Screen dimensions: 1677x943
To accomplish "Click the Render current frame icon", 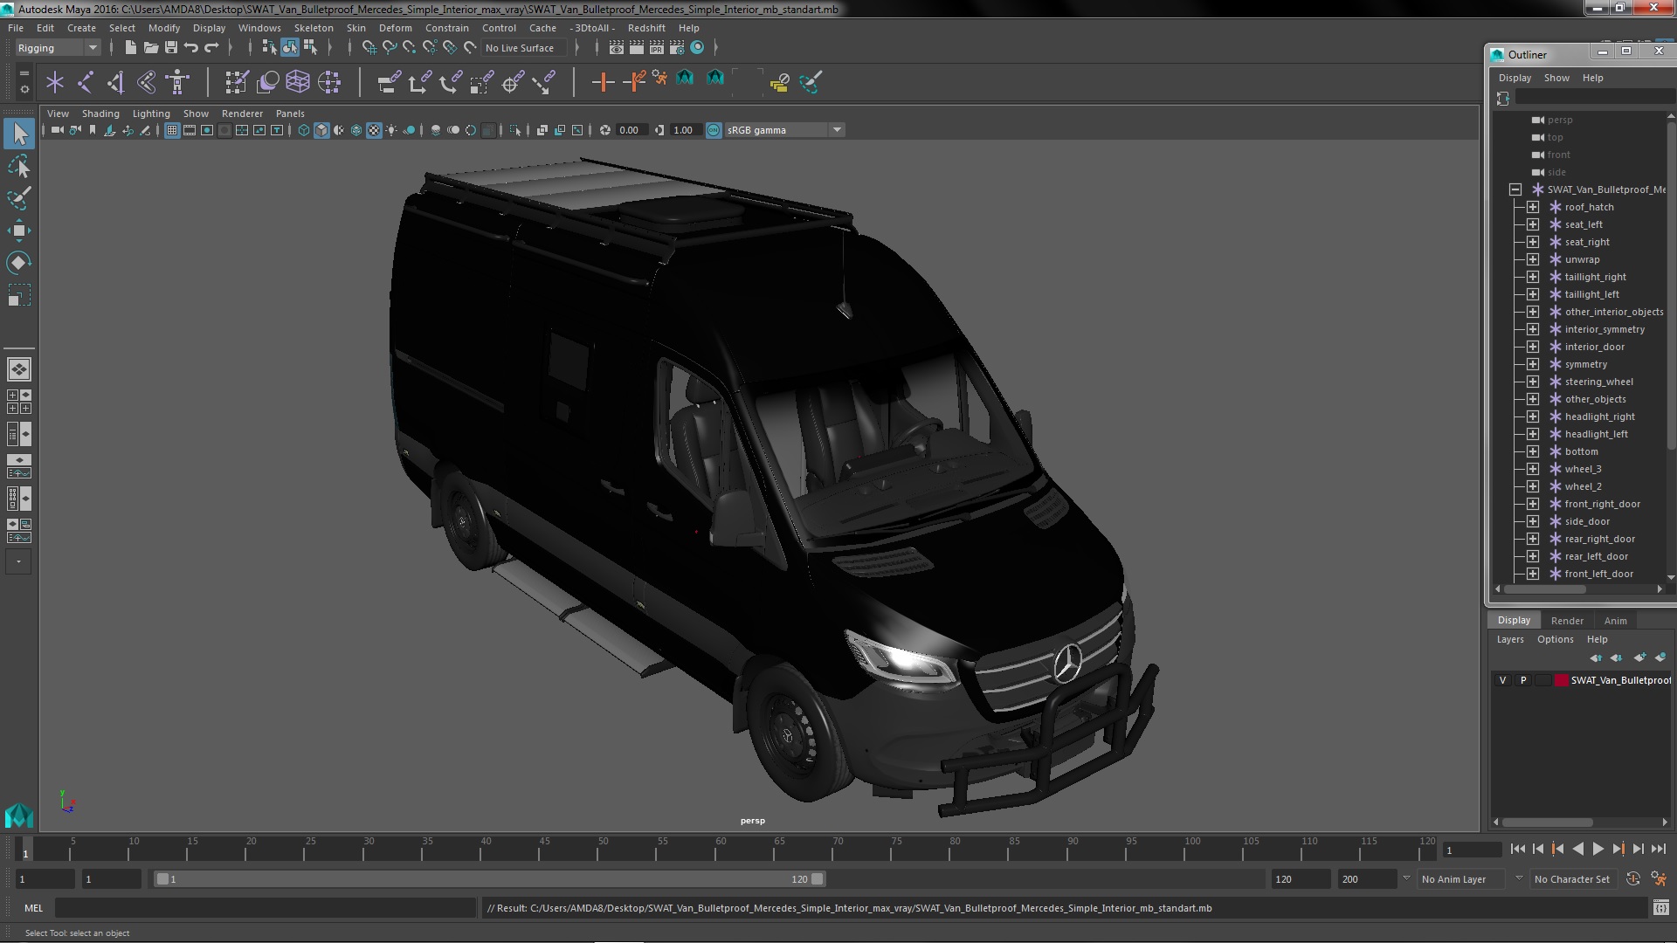I will pos(637,47).
